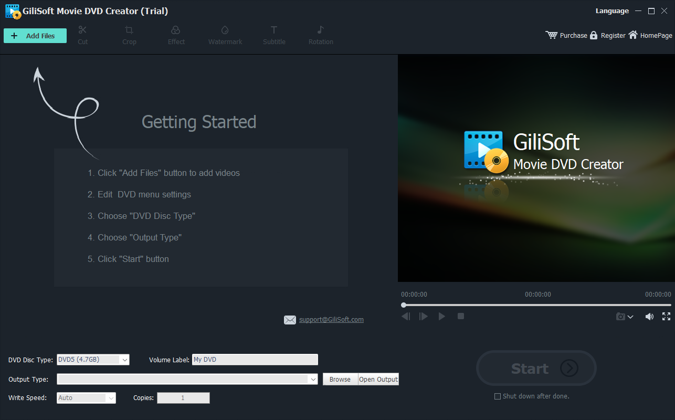Click the Register text link
The height and width of the screenshot is (420, 675).
tap(613, 35)
